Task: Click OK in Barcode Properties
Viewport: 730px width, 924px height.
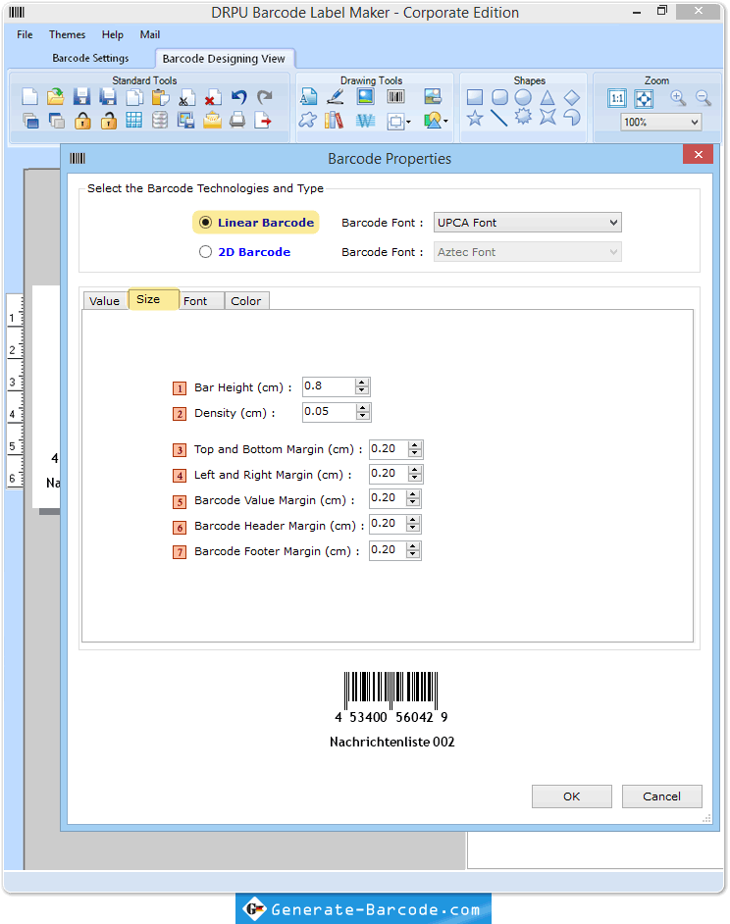Action: [x=571, y=796]
